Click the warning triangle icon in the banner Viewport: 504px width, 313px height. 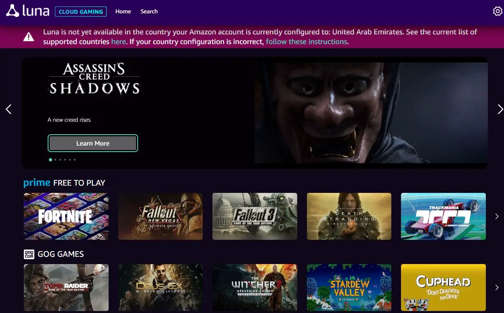pos(29,36)
